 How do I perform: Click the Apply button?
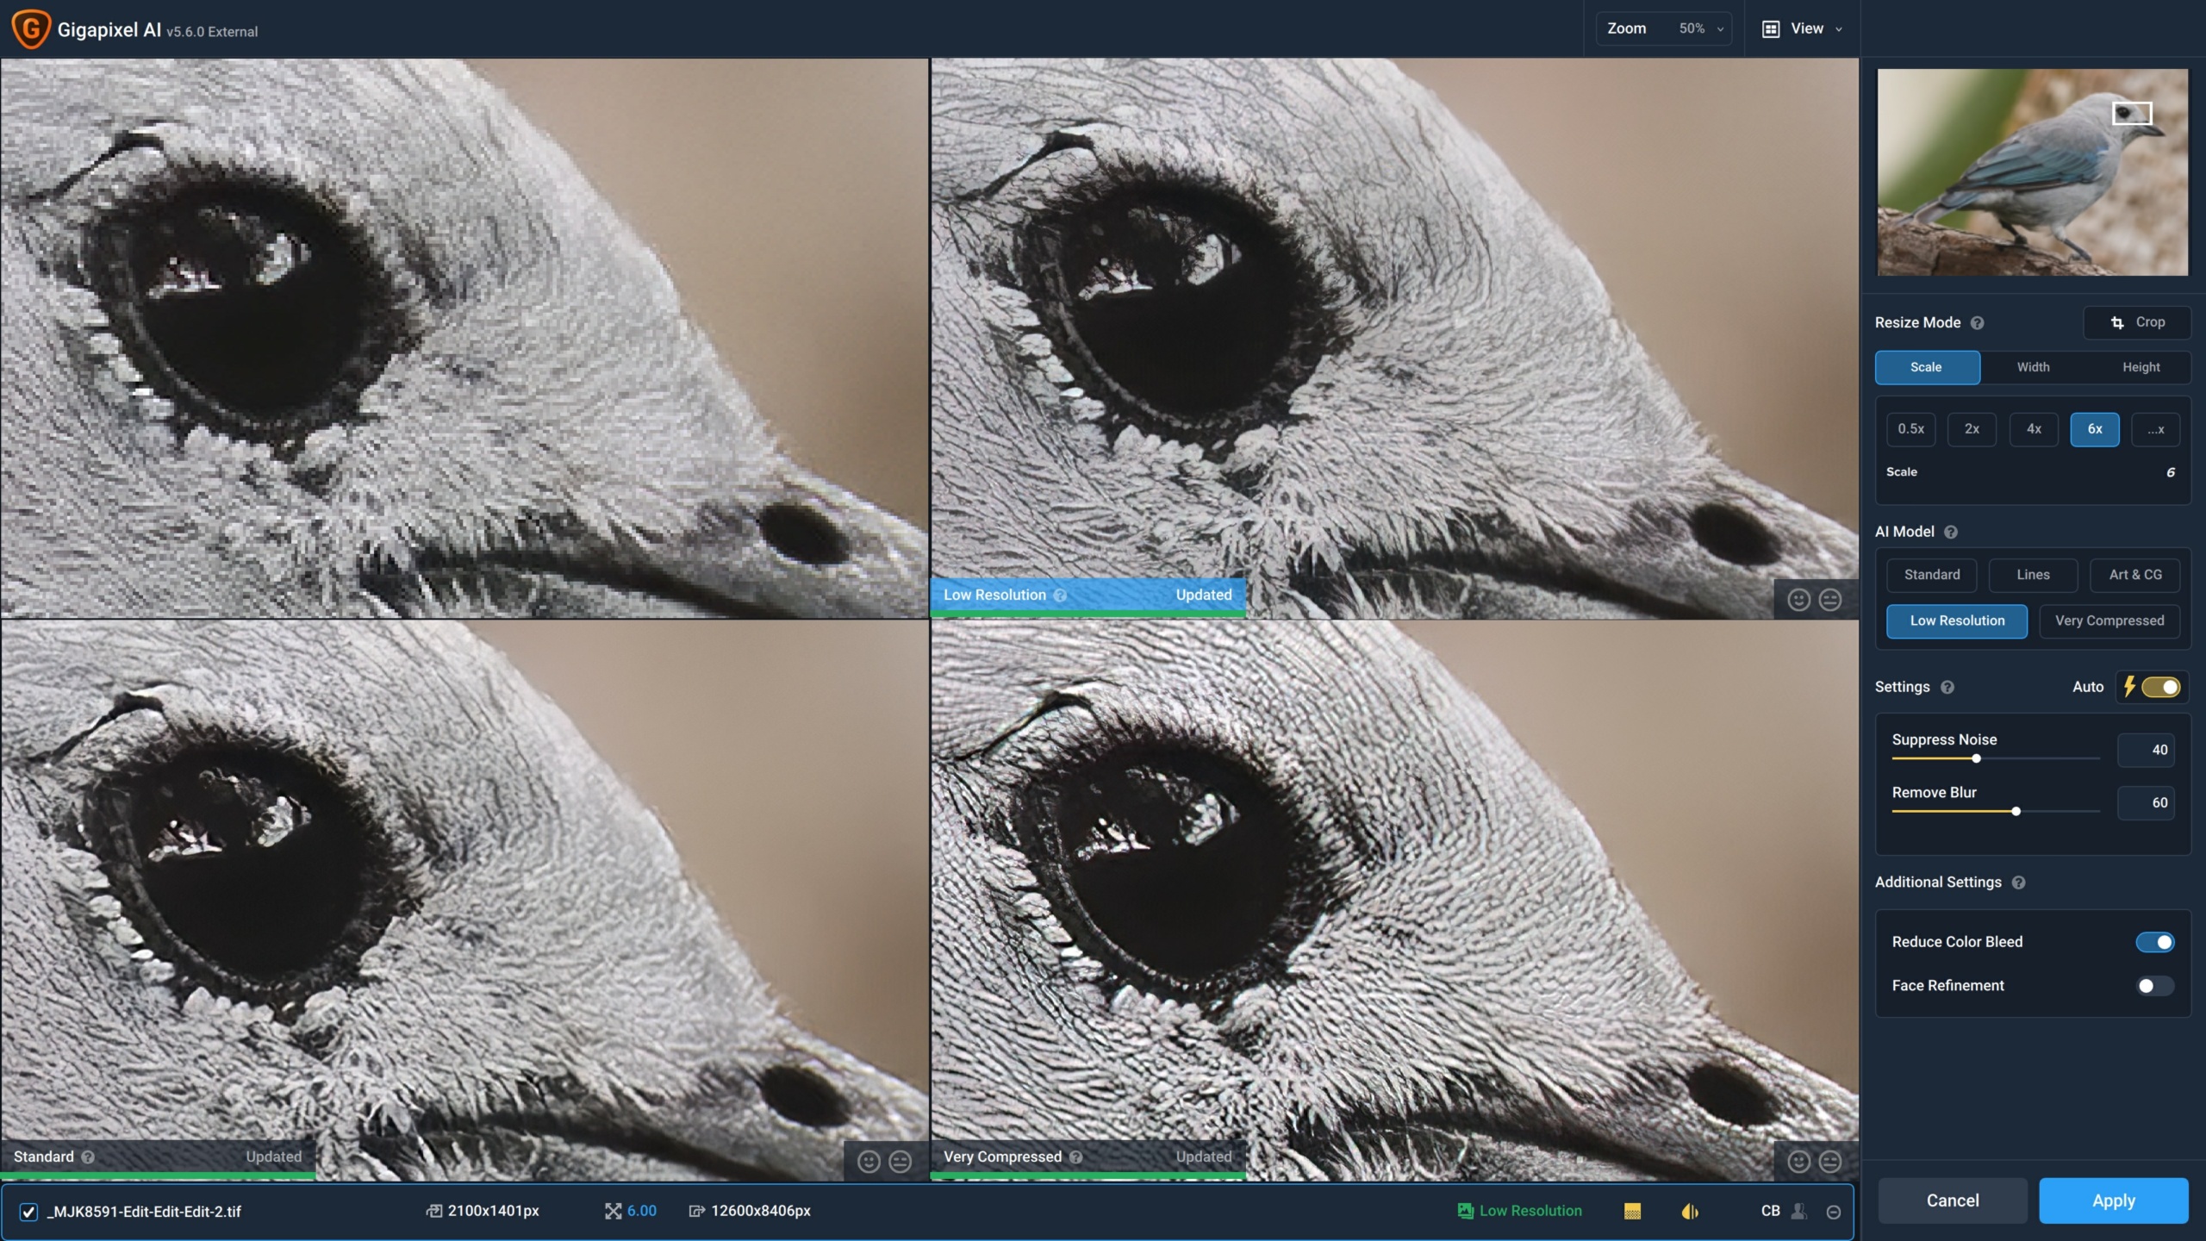(x=2114, y=1201)
